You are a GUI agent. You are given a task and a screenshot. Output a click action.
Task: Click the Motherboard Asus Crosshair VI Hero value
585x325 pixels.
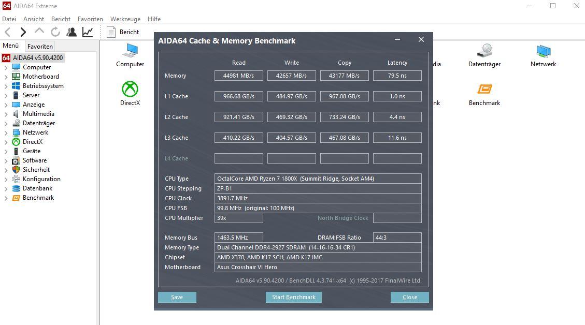point(318,267)
